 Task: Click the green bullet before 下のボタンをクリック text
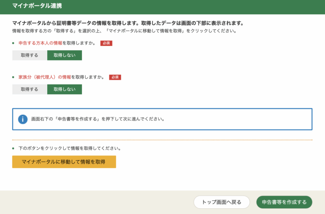13,148
